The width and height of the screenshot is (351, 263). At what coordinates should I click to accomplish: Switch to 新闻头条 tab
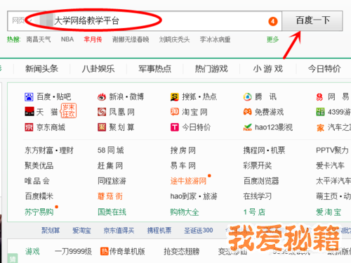tap(41, 69)
